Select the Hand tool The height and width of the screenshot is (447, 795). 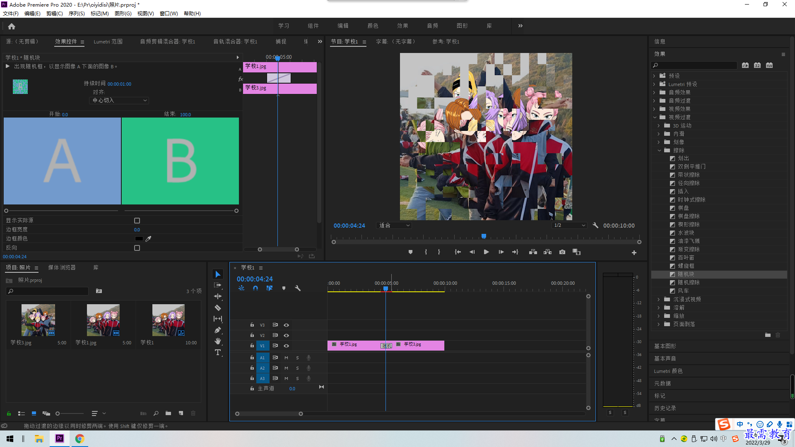point(218,341)
